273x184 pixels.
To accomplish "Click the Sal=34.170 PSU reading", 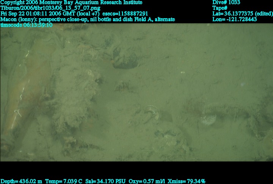I will click(105, 181).
